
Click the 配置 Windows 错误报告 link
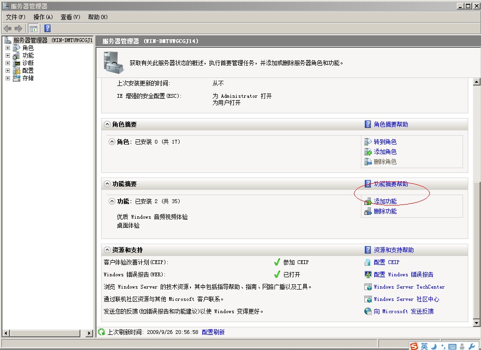click(x=404, y=274)
